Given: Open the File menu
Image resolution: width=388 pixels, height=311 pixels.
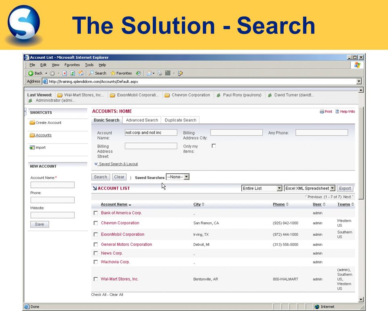Looking at the screenshot, I should coord(32,65).
